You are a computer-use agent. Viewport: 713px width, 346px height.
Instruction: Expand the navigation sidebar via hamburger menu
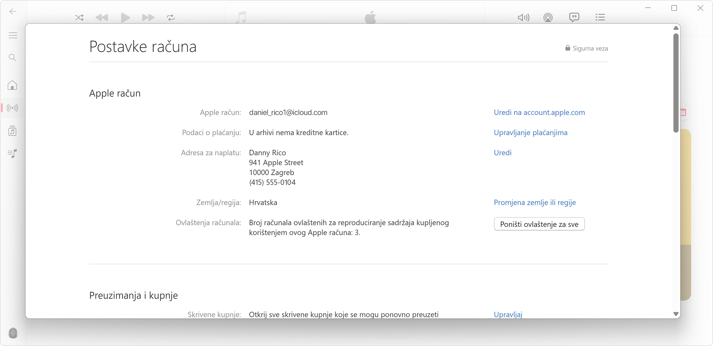(12, 35)
